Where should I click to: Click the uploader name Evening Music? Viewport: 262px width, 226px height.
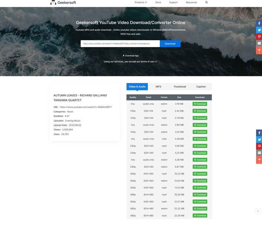(x=73, y=121)
